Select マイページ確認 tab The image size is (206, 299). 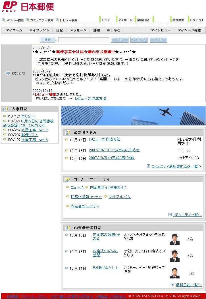coord(189,30)
